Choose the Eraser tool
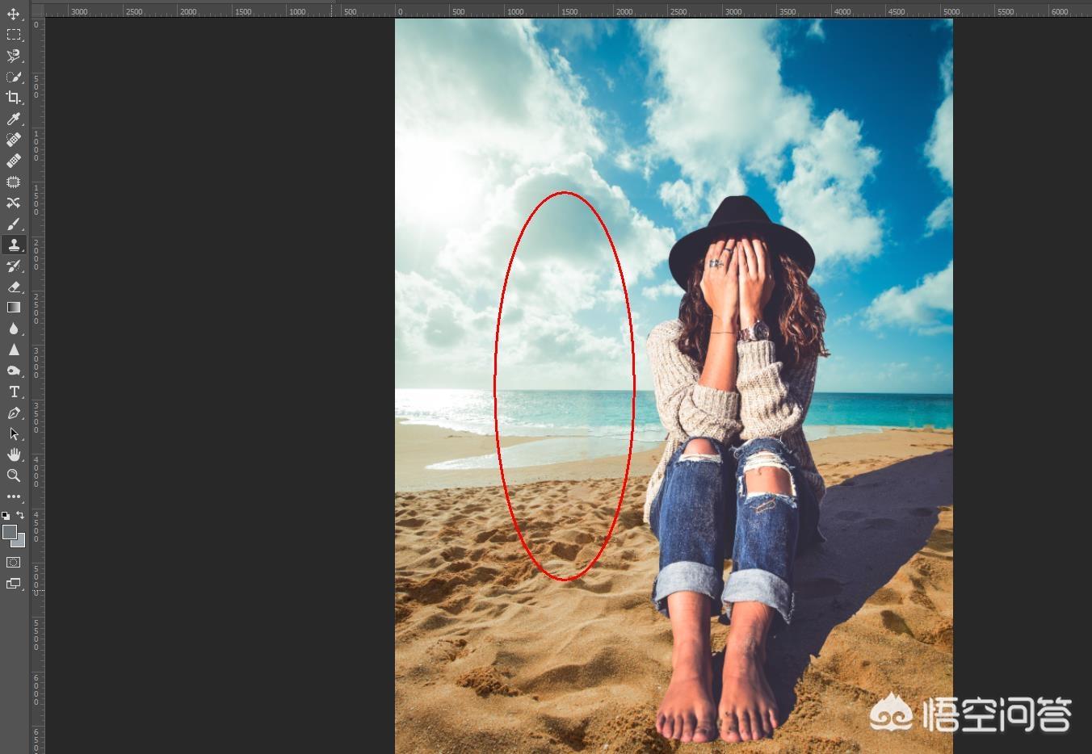 (x=14, y=287)
